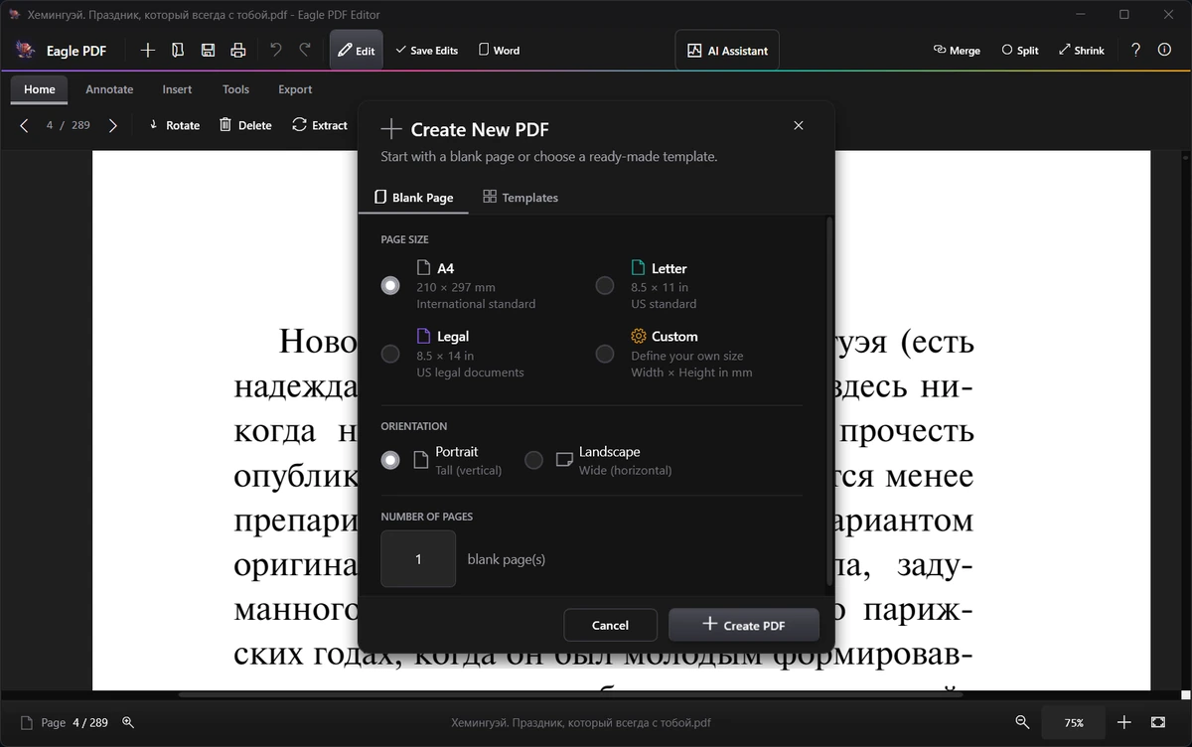
Task: Open help via question mark icon
Action: pos(1136,50)
